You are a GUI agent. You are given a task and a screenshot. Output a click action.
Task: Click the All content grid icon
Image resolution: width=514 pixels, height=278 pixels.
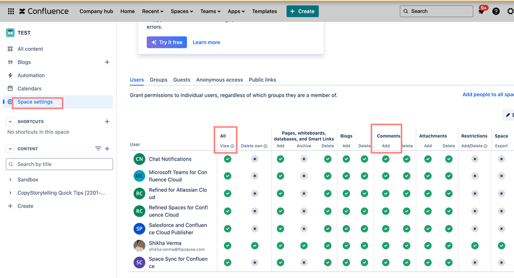pyautogui.click(x=10, y=49)
